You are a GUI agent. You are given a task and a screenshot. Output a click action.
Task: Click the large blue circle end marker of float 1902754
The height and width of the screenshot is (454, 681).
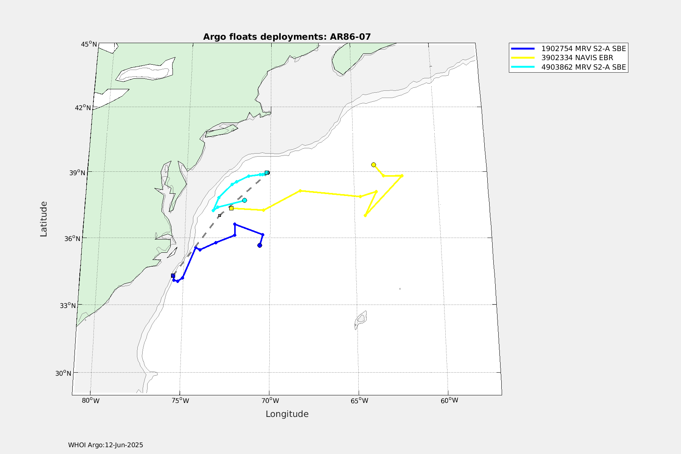tap(260, 245)
